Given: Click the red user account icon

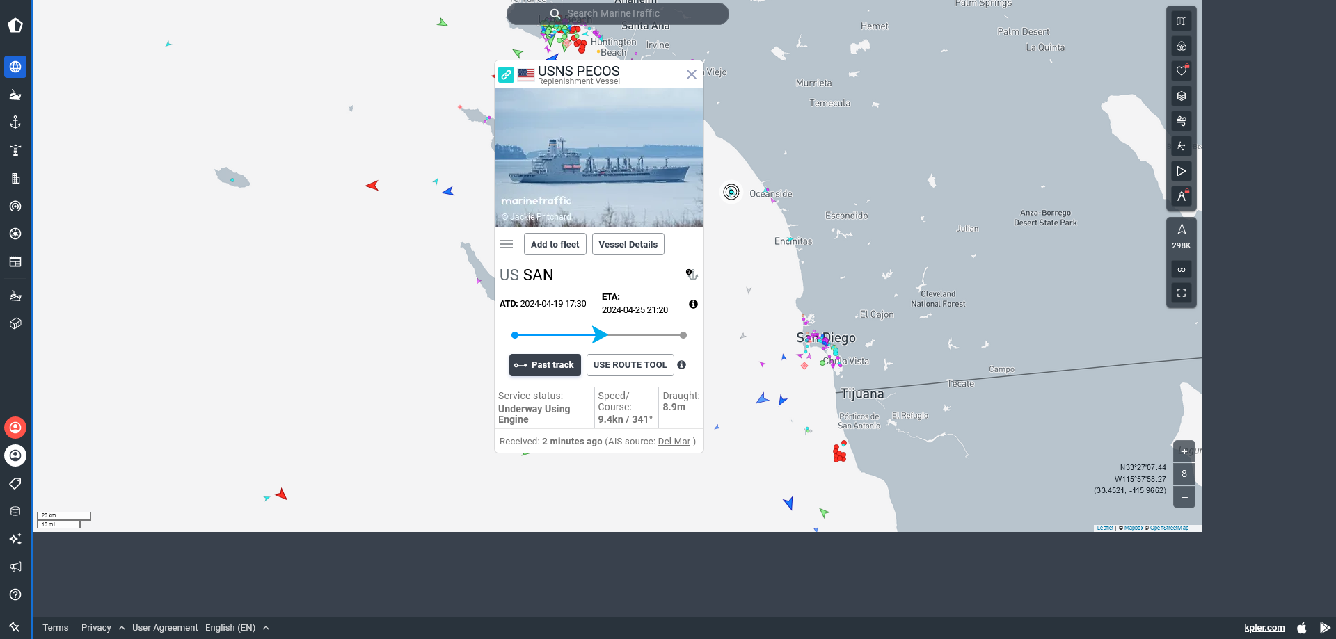Looking at the screenshot, I should tap(15, 428).
